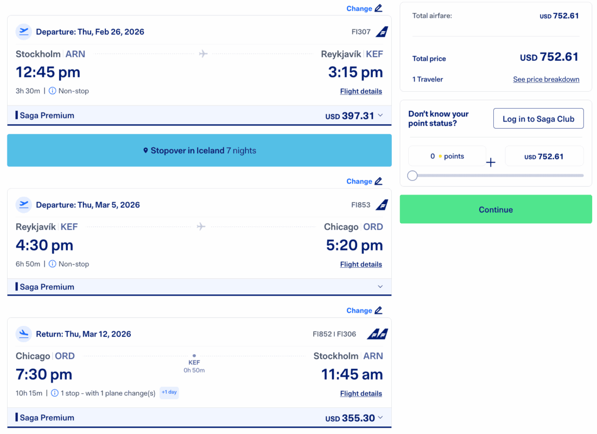Expand Saga Premium row for Reykjavík–Chicago flight
The height and width of the screenshot is (434, 597).
tap(380, 287)
